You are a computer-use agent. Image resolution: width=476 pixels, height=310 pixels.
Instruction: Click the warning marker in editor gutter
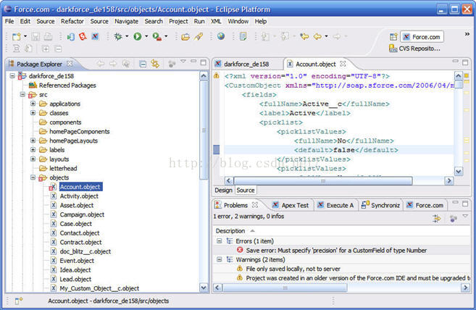coord(217,75)
